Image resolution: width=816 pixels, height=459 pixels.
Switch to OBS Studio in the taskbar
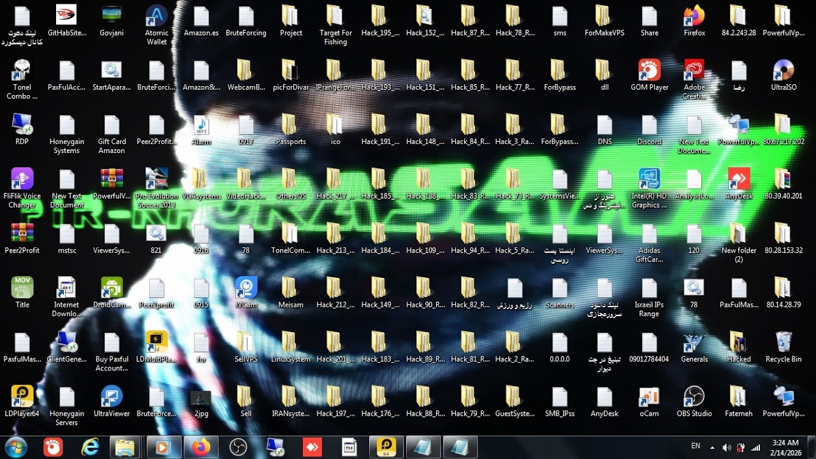238,447
